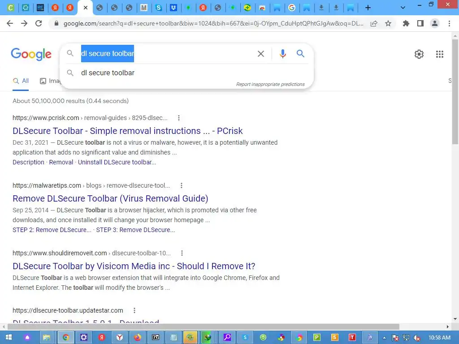Open the pcrisk Description sitelink

pos(28,162)
